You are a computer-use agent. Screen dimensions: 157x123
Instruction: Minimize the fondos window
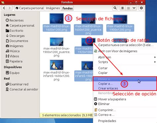tap(131, 2)
